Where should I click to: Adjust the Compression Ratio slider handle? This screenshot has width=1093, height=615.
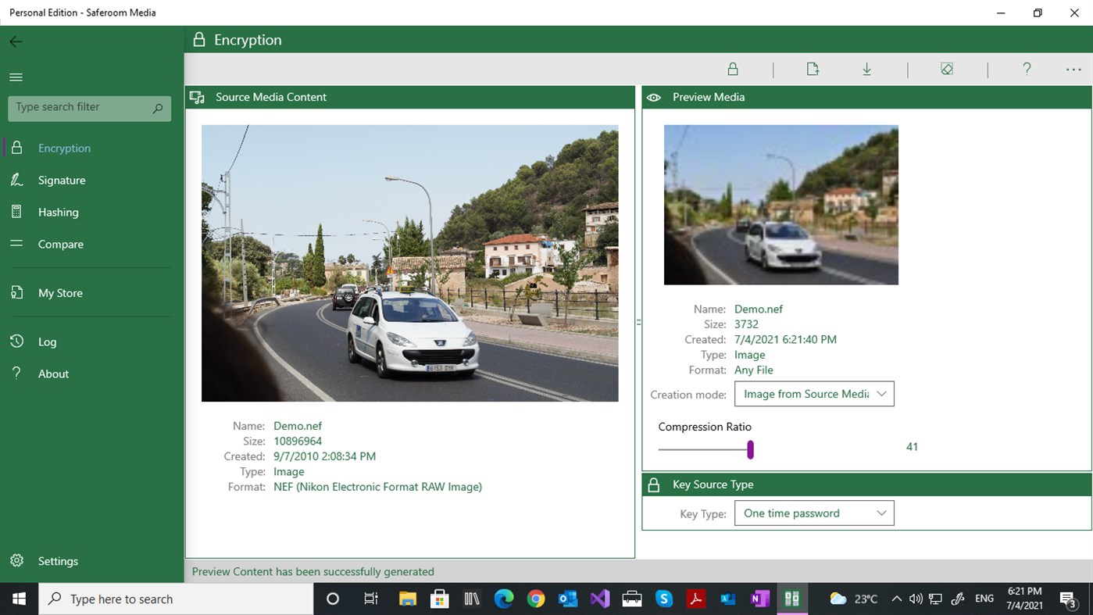tap(750, 449)
